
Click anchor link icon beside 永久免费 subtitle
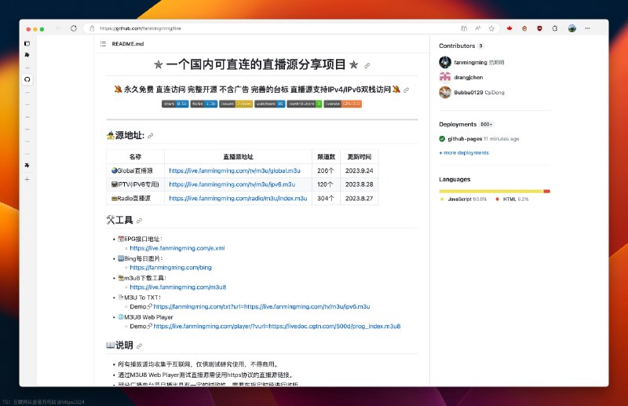[x=406, y=90]
